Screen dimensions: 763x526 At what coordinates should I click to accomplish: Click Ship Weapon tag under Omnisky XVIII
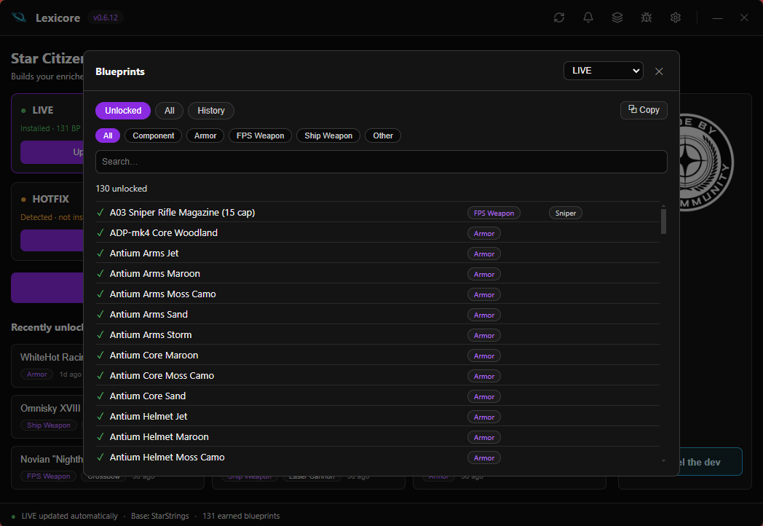pyautogui.click(x=49, y=425)
